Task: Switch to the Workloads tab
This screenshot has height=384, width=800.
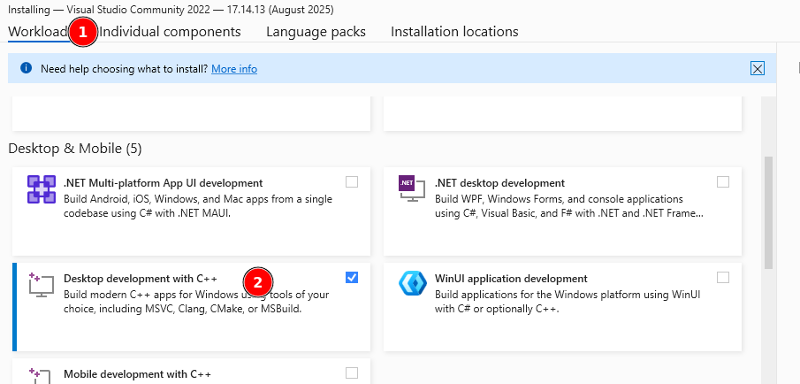Action: (x=37, y=32)
